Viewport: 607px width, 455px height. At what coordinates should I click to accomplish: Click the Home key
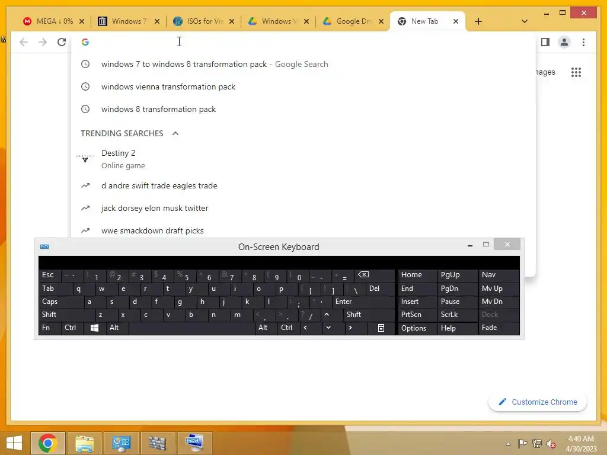[417, 275]
